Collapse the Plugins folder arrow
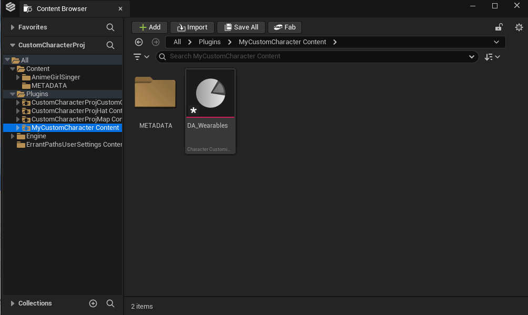This screenshot has width=528, height=315. [13, 94]
